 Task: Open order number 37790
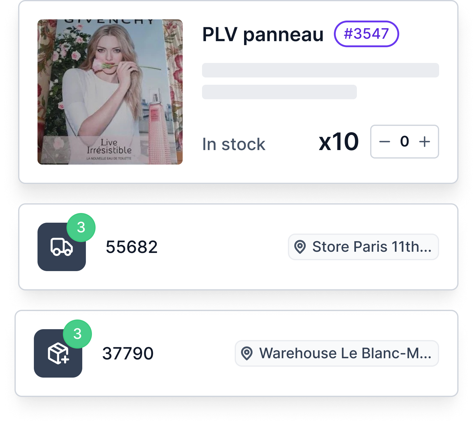click(128, 353)
